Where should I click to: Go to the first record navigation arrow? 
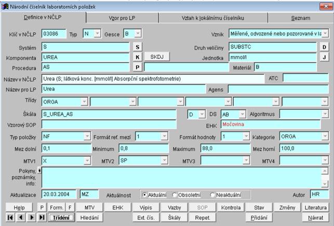[11, 218]
